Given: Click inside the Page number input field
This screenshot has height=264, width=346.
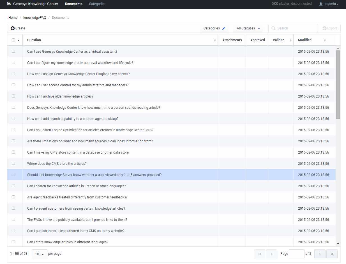Looking at the screenshot, I should [297, 254].
